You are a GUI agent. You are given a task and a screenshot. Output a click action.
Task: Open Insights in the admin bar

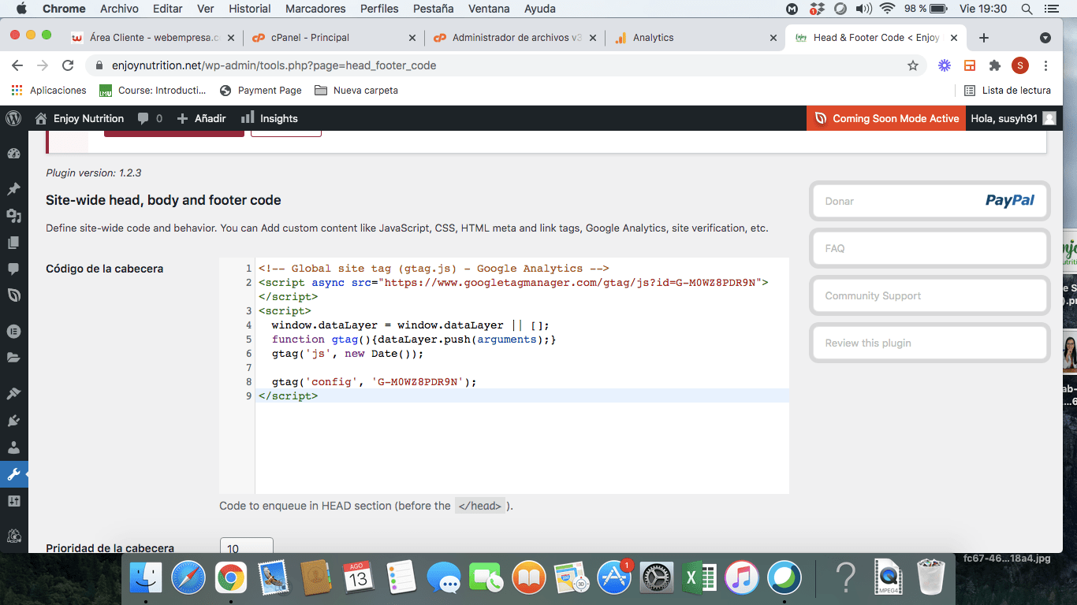click(270, 118)
